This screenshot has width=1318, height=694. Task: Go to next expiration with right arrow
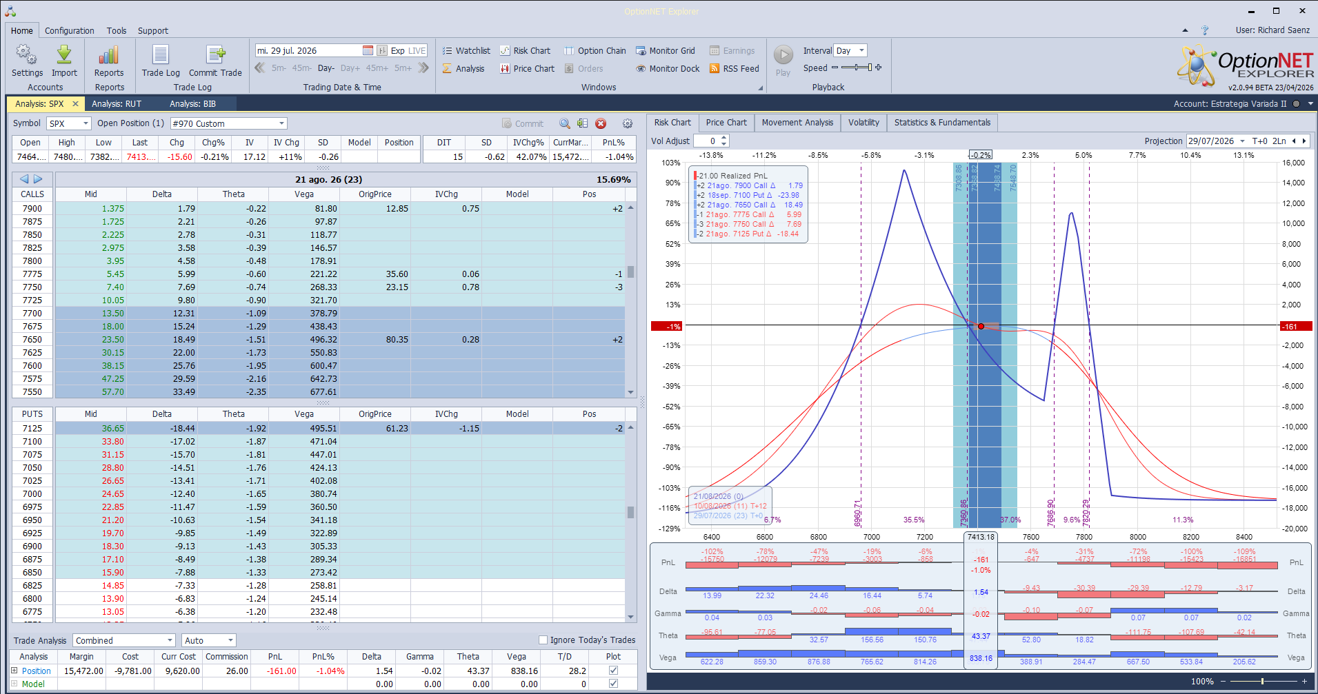tap(38, 178)
